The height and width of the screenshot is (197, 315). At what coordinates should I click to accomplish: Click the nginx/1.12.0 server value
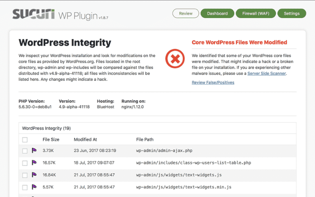coord(133,107)
